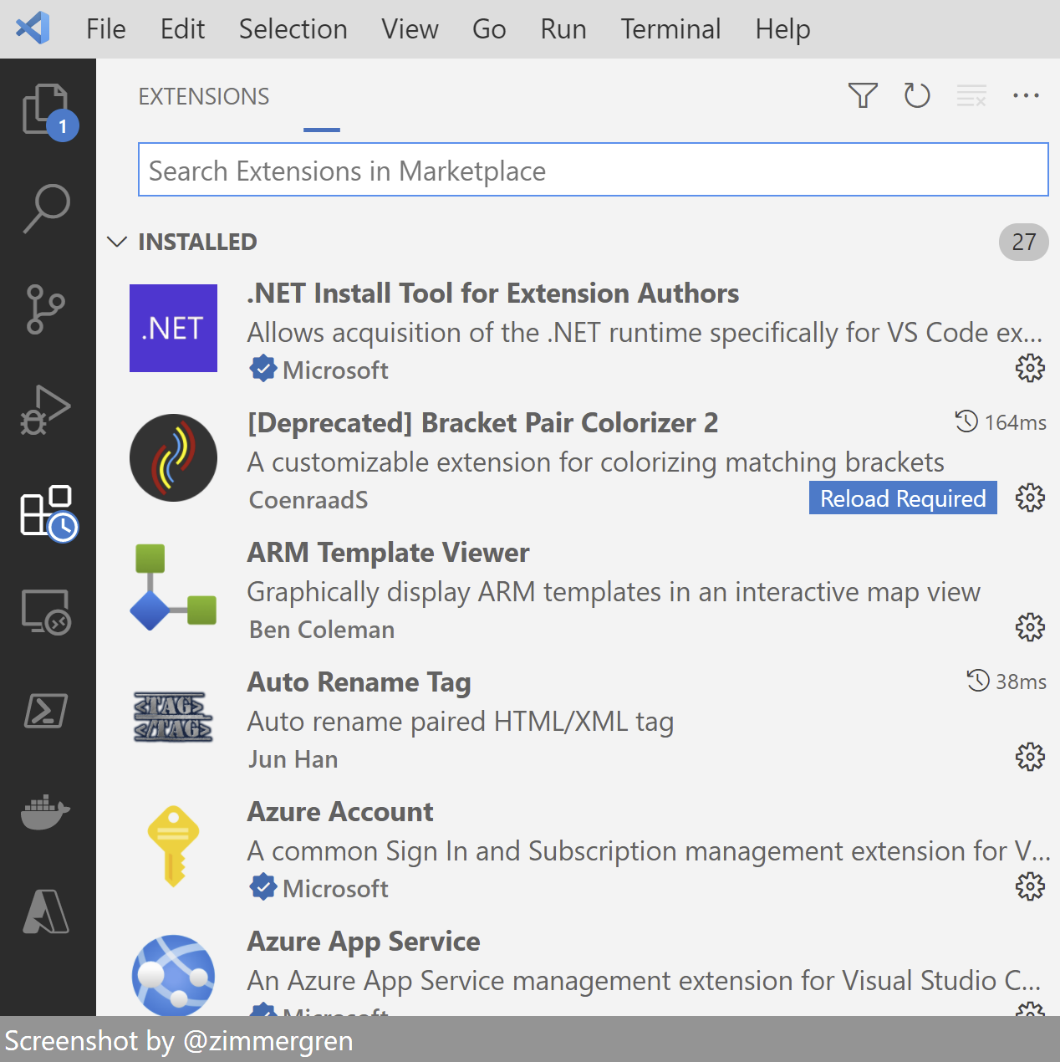Open the PowerShell sidebar icon
Image resolution: width=1060 pixels, height=1062 pixels.
tap(48, 712)
